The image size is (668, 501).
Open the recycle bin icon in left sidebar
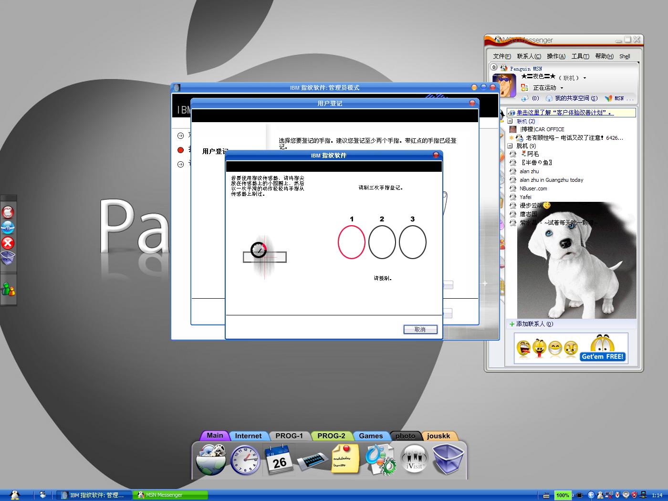pos(8,258)
